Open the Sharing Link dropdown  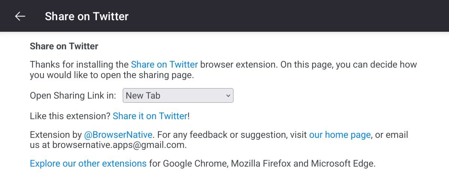[178, 96]
